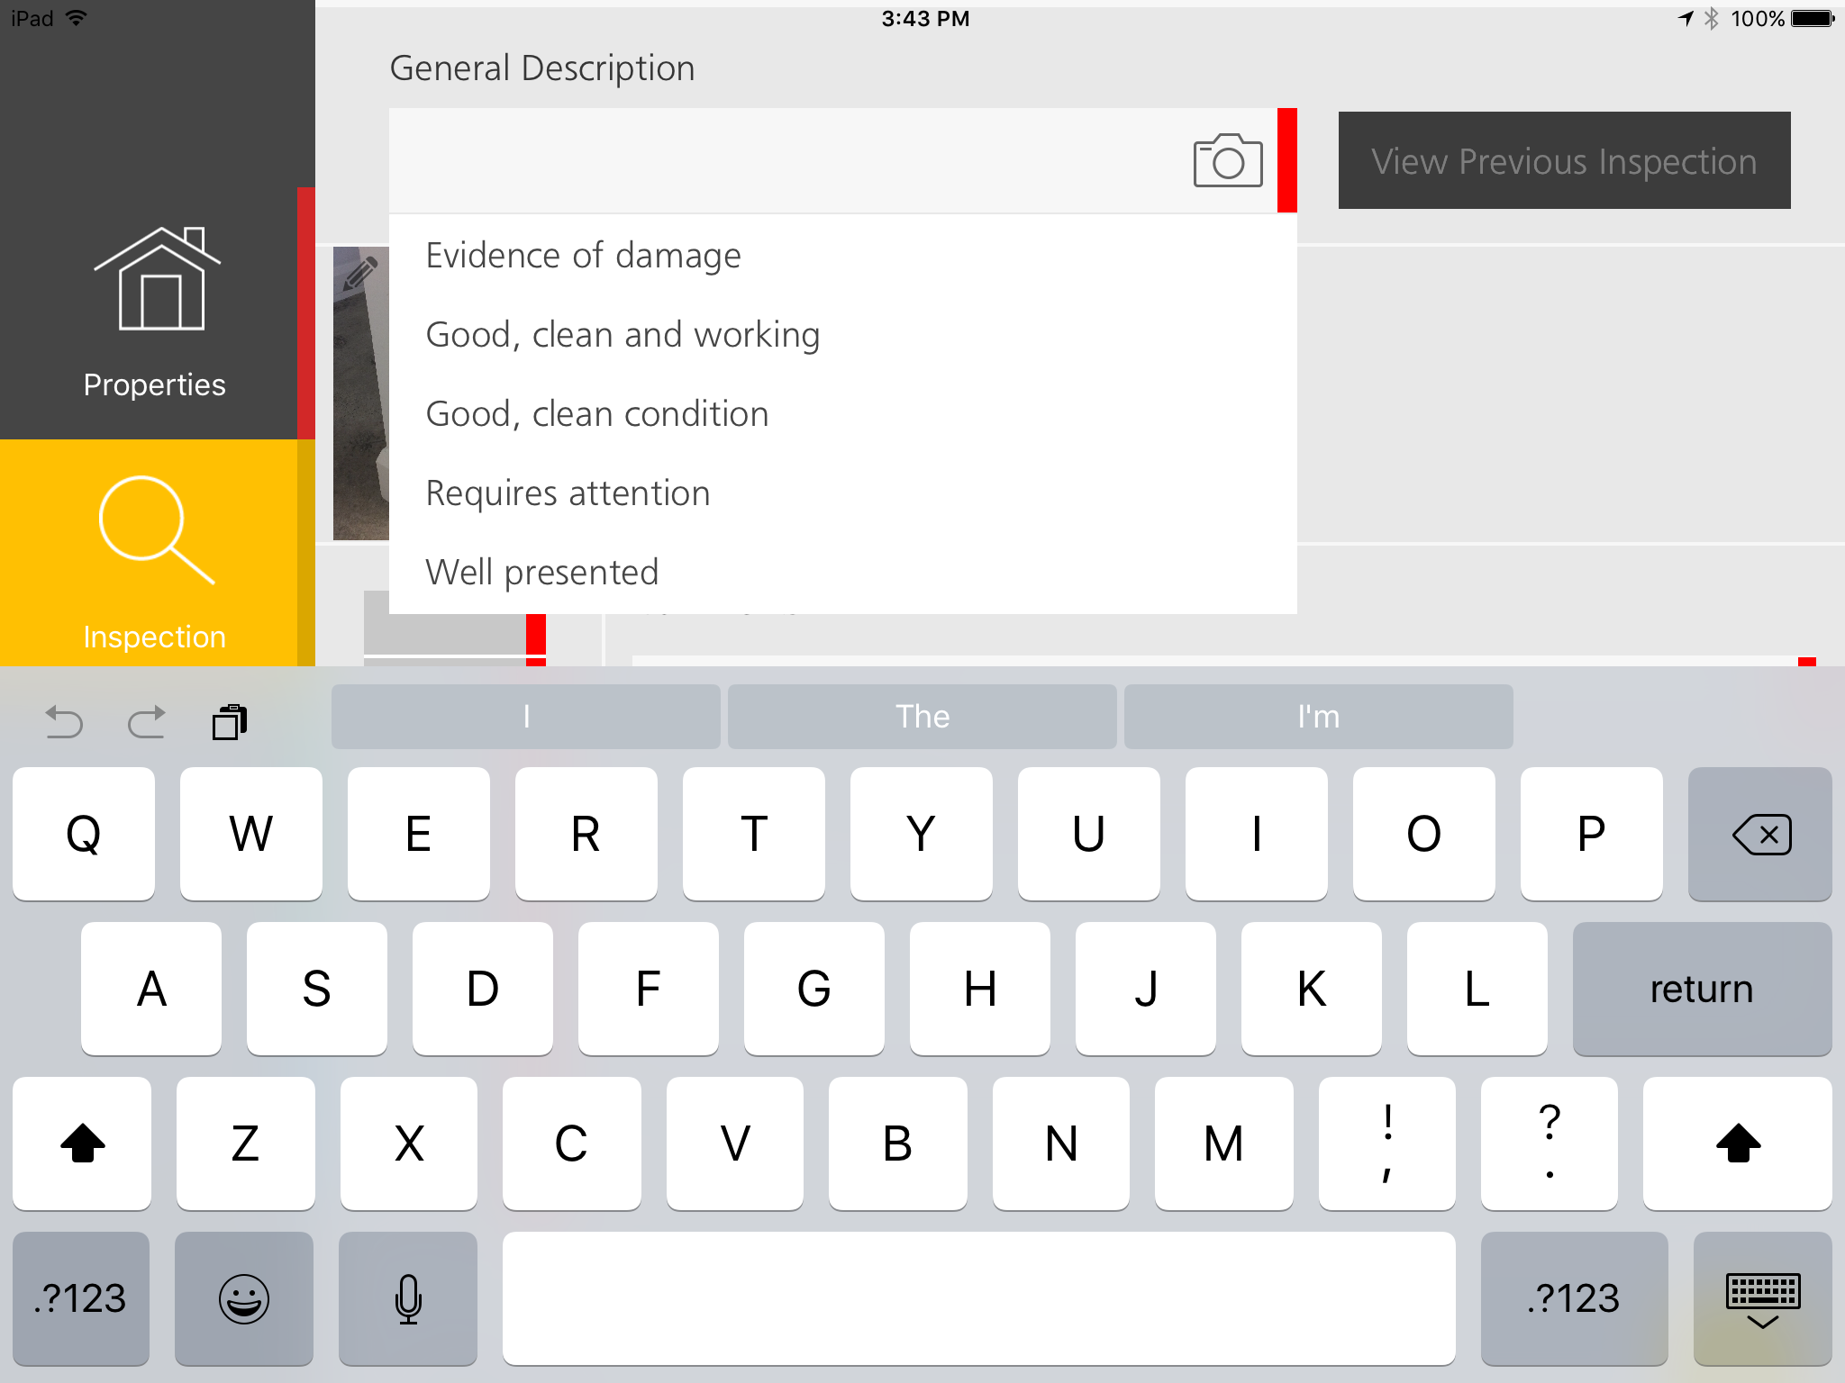Hide the on-screen keyboard
Viewport: 1845px width, 1383px height.
(1763, 1298)
